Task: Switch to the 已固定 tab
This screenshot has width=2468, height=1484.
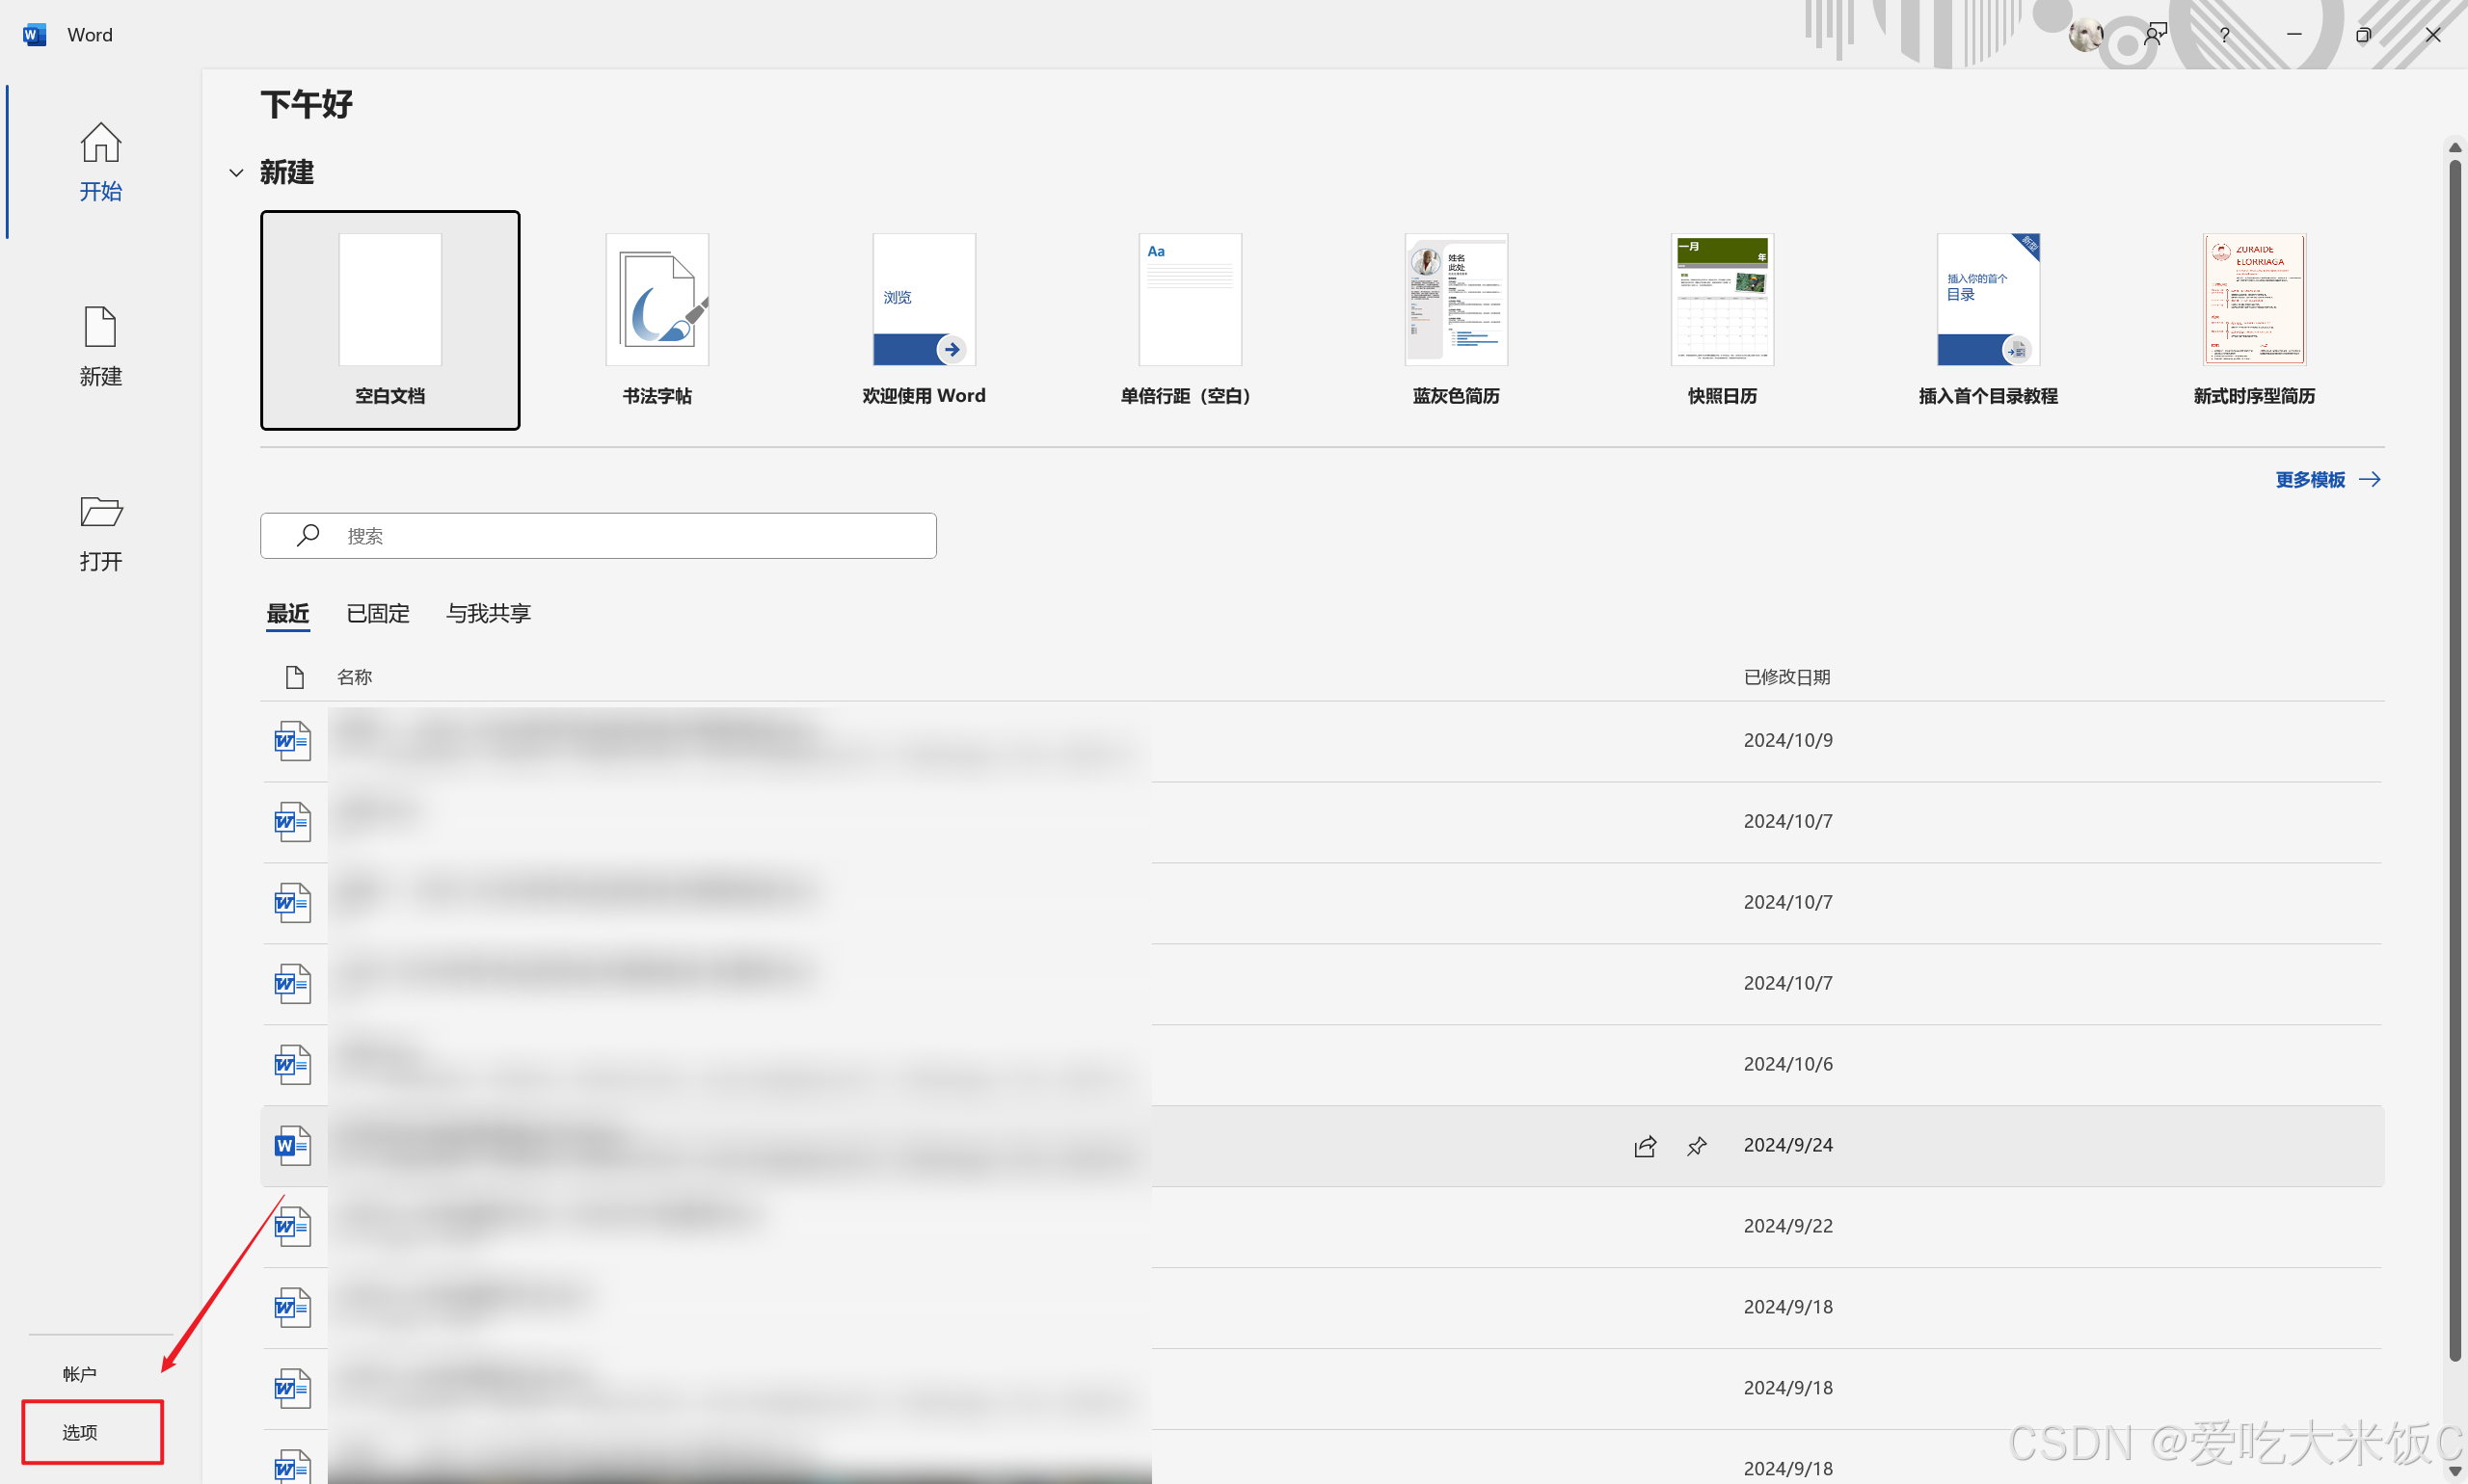Action: click(x=377, y=613)
